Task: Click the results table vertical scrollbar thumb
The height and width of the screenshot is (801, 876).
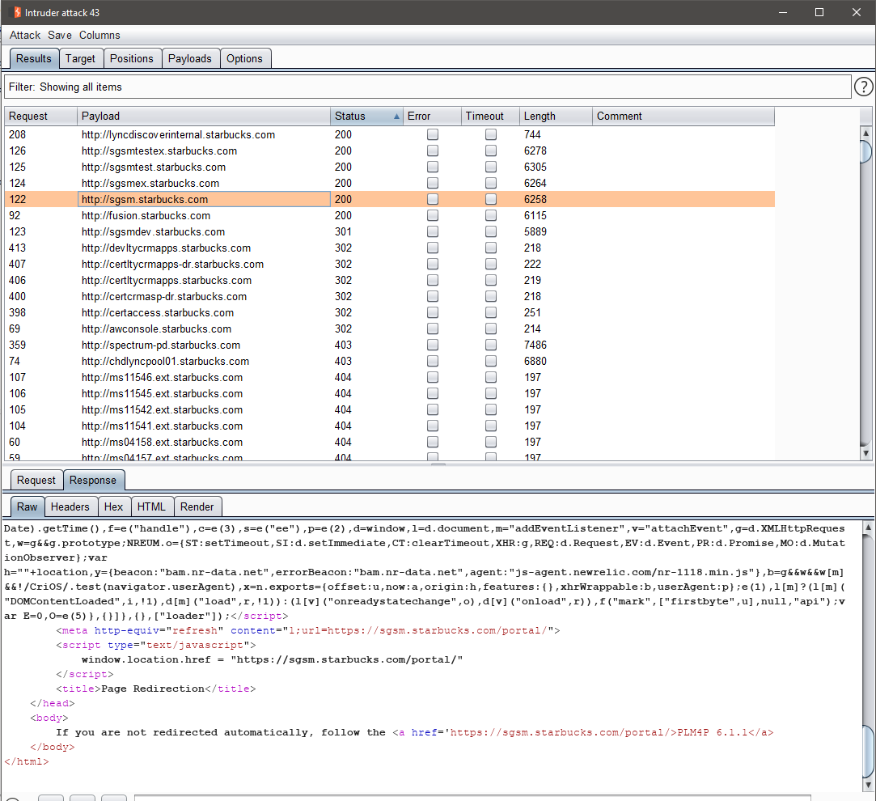Action: (x=866, y=151)
